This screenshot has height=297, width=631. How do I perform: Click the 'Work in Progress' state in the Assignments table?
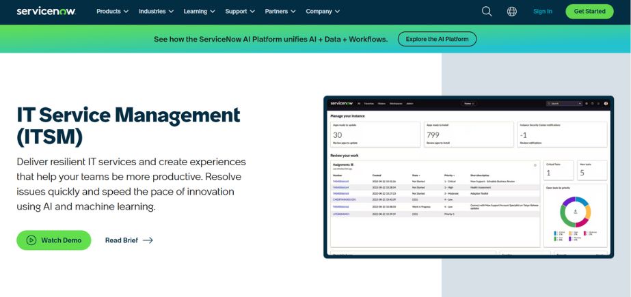coord(421,207)
